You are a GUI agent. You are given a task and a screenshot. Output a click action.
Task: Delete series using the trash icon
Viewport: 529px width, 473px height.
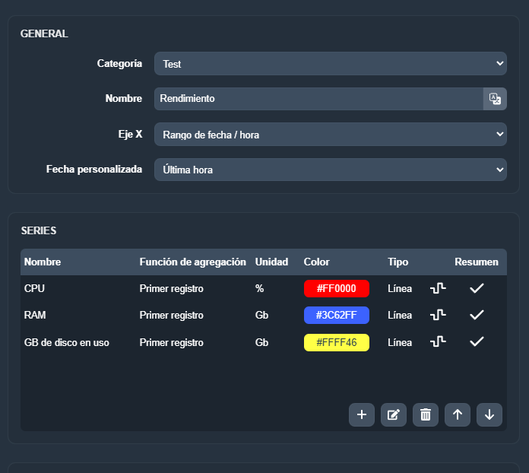tap(426, 414)
